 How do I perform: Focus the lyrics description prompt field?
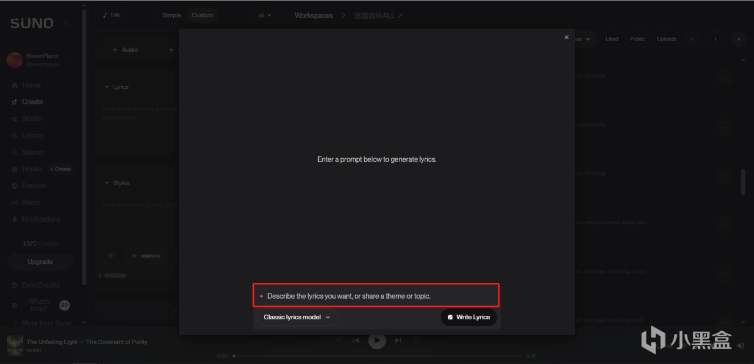click(376, 295)
